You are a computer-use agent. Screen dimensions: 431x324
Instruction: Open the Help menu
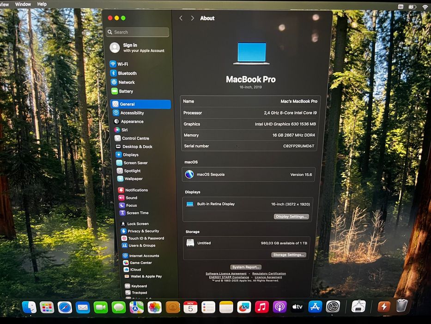pos(42,4)
